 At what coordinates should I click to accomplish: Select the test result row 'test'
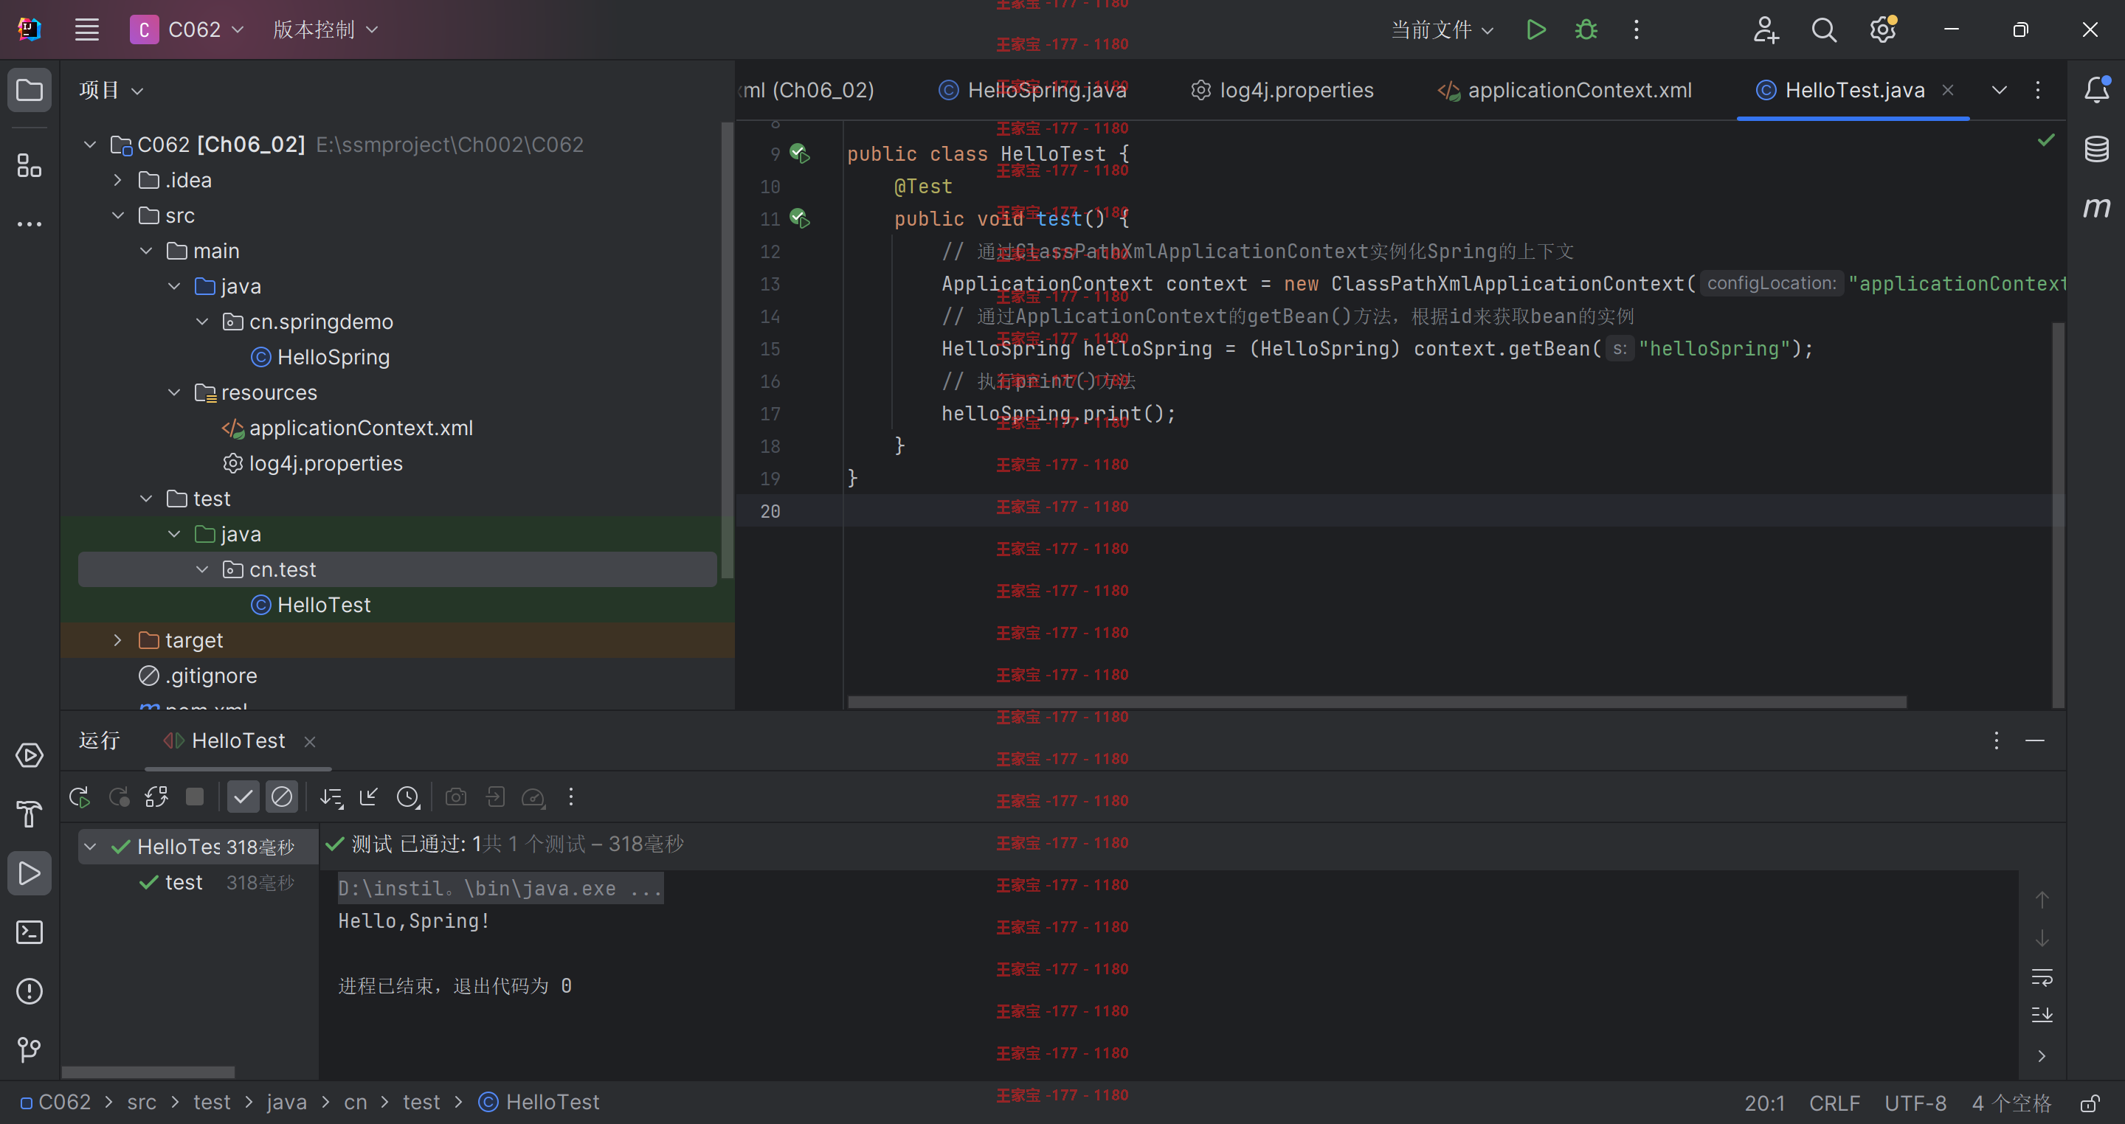pos(198,882)
